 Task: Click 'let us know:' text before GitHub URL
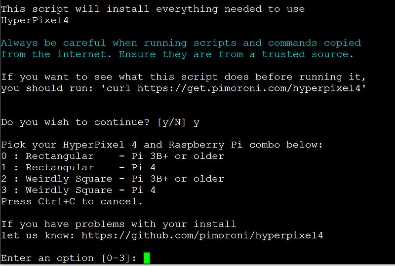point(38,235)
